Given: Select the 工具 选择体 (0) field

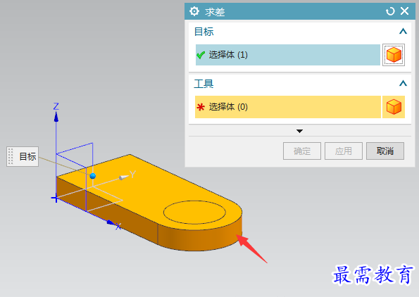Looking at the screenshot, I should click(288, 107).
